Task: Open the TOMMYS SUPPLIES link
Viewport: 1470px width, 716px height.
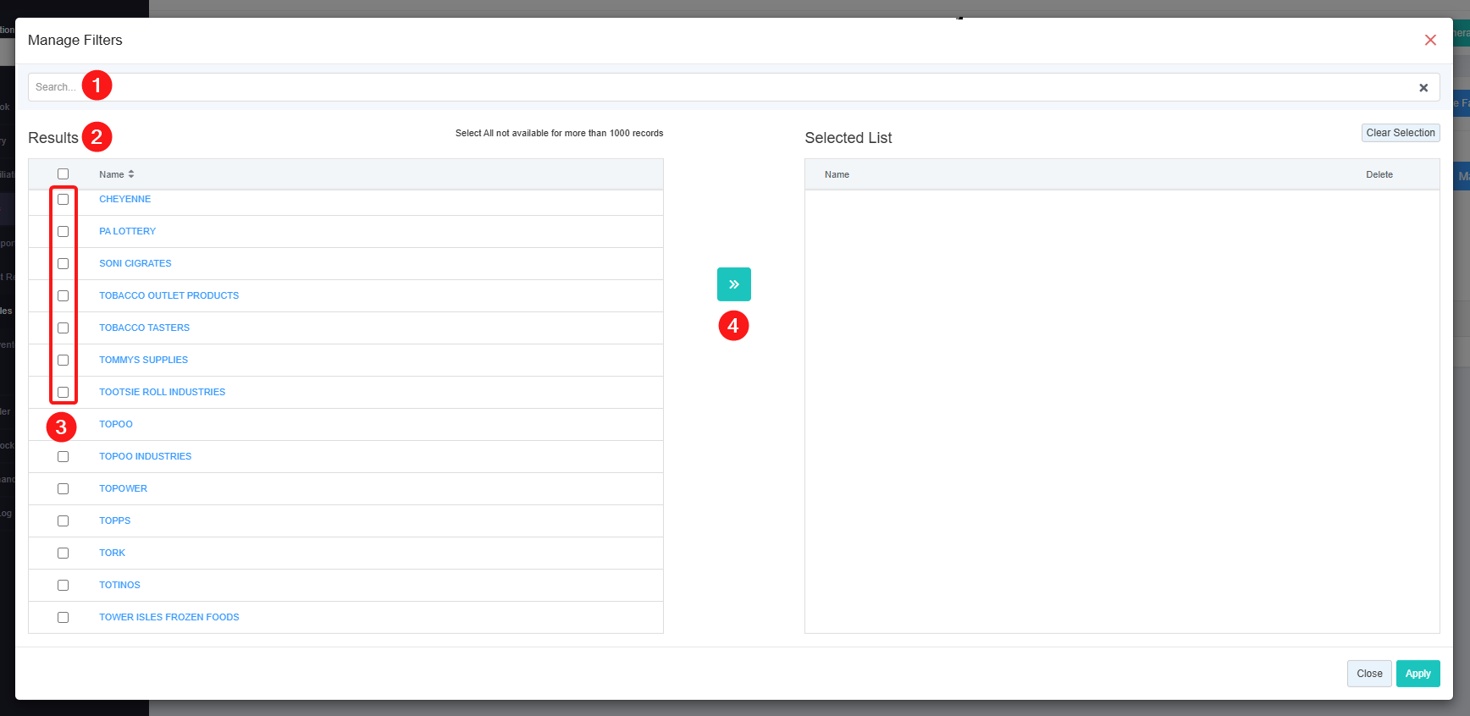Action: [144, 361]
